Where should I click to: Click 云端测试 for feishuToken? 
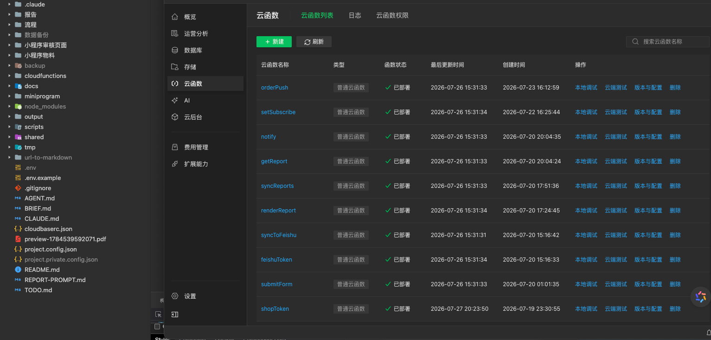pyautogui.click(x=616, y=259)
